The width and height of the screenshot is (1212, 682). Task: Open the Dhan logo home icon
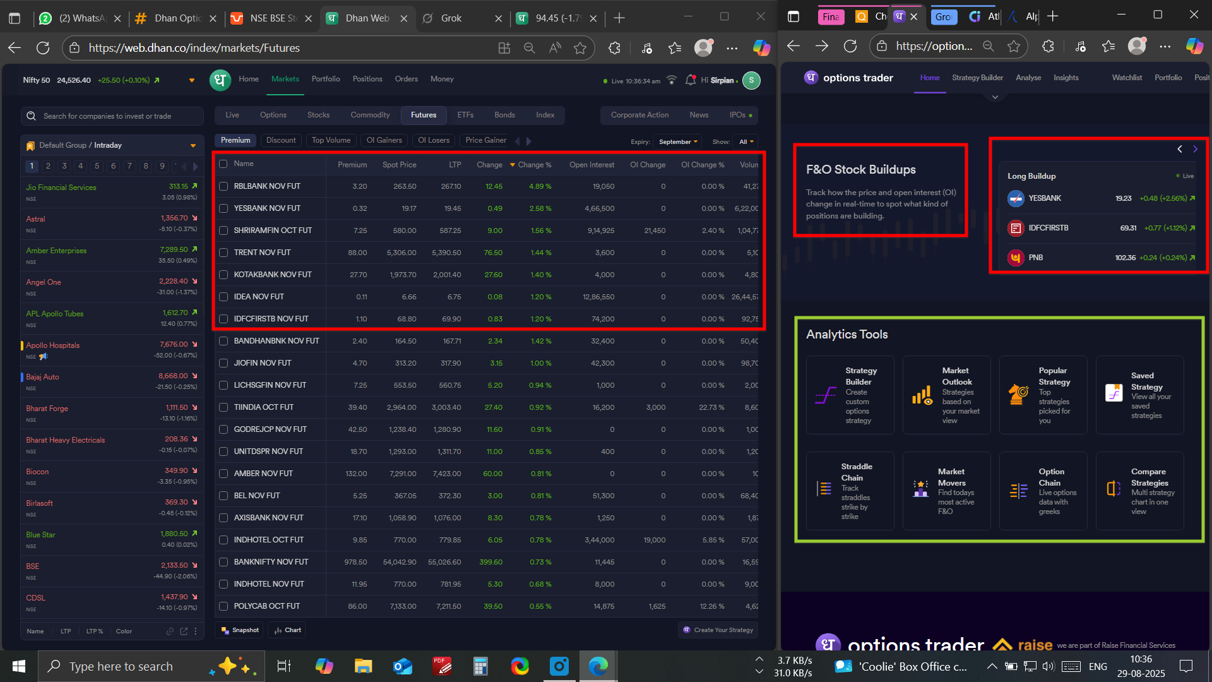[220, 80]
